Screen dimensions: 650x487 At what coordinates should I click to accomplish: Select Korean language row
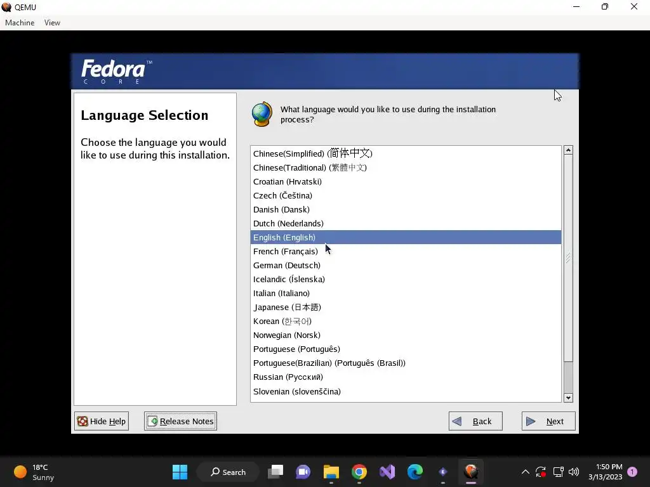(406, 321)
